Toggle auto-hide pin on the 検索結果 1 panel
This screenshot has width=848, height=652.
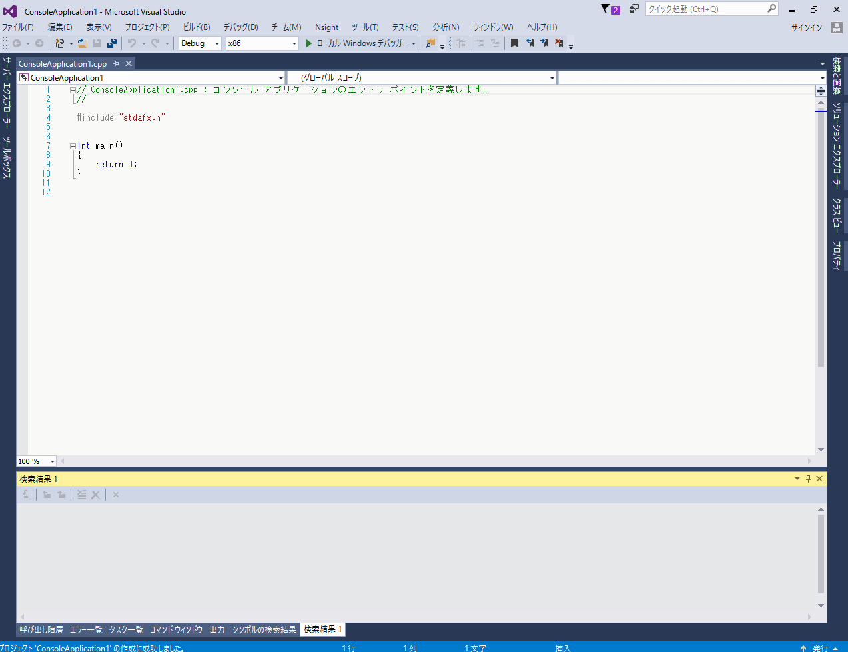tap(808, 479)
